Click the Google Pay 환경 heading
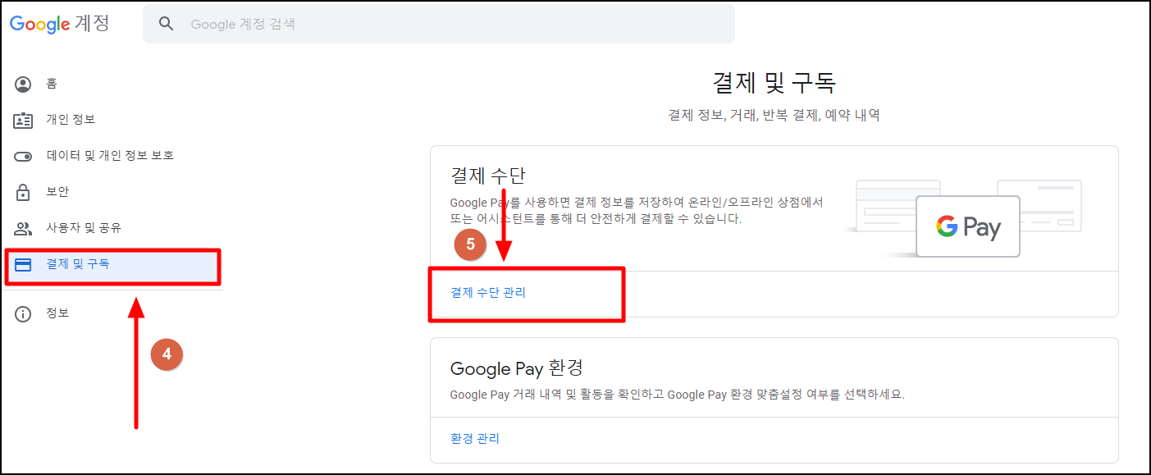 pyautogui.click(x=516, y=367)
